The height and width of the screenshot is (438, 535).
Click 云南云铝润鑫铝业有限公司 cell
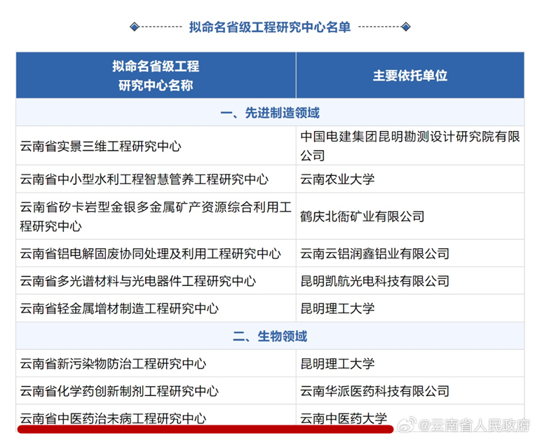(x=410, y=254)
